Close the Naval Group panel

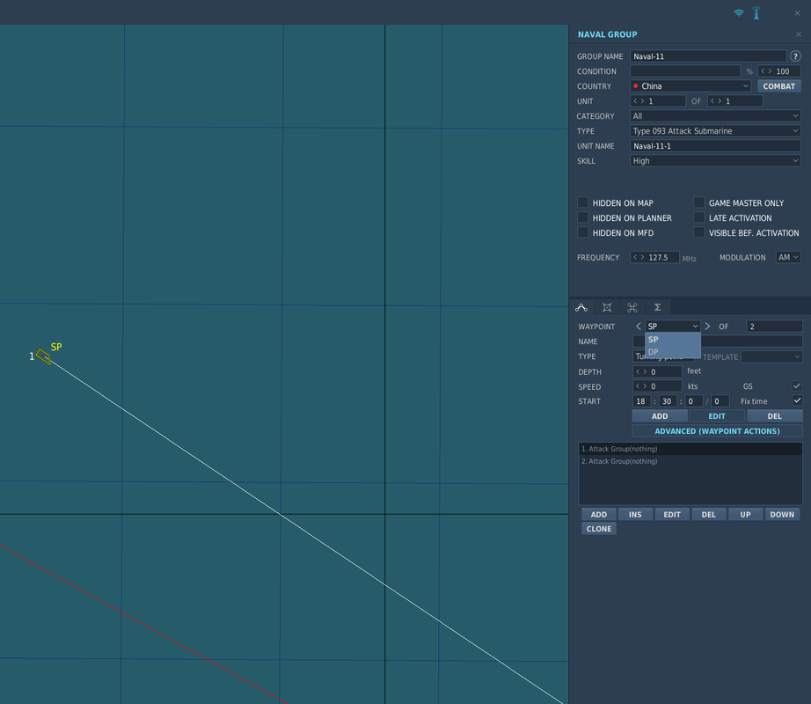click(x=799, y=34)
